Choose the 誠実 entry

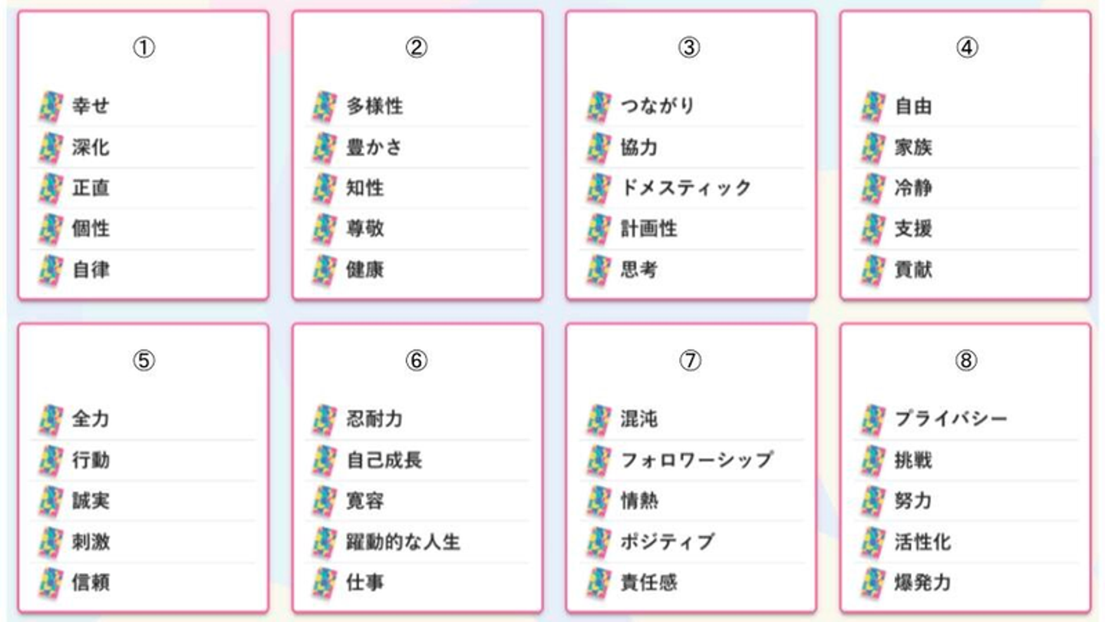pyautogui.click(x=91, y=501)
